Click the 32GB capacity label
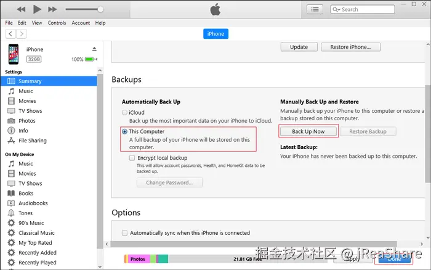The image size is (431, 270). click(x=34, y=59)
